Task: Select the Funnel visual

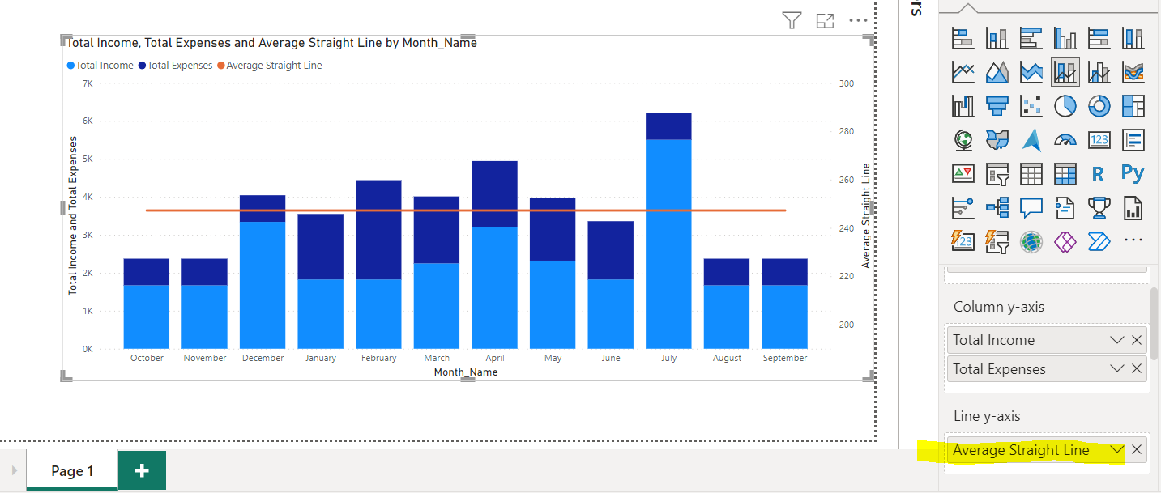Action: [x=997, y=106]
